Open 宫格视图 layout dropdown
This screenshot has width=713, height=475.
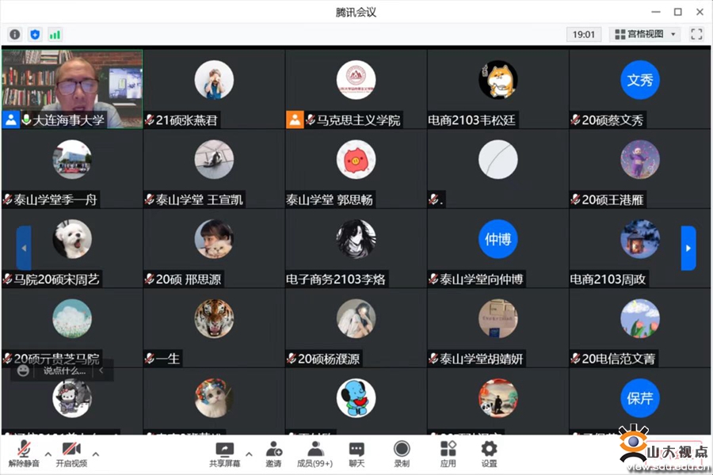tap(645, 34)
